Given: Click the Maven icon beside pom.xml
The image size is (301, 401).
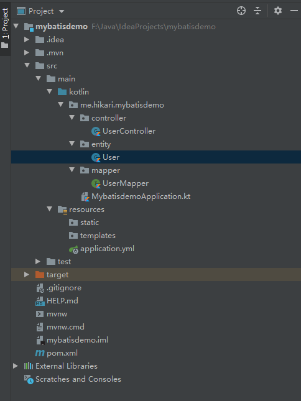Looking at the screenshot, I should click(x=40, y=353).
